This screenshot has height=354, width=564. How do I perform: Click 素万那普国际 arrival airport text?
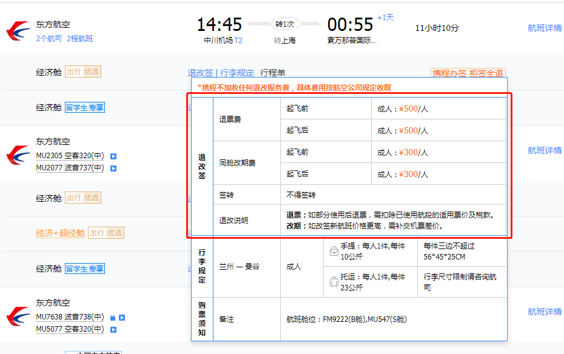(x=352, y=41)
